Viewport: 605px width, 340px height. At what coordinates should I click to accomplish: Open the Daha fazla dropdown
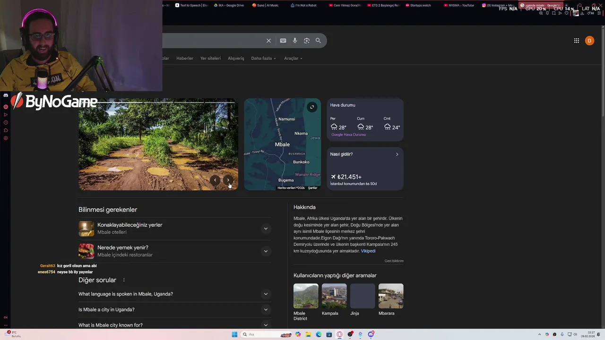263,58
